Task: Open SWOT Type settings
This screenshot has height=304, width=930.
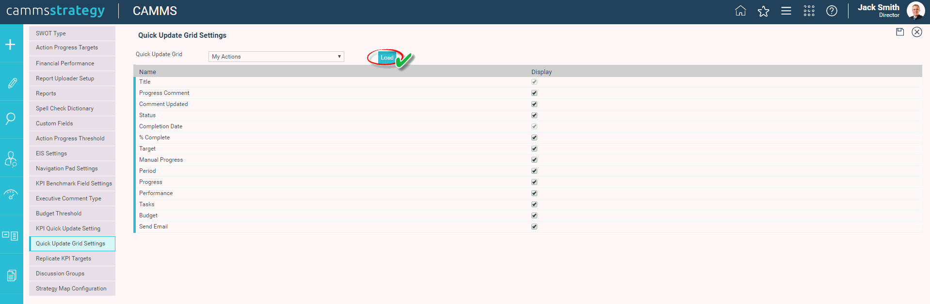Action: pyautogui.click(x=72, y=33)
